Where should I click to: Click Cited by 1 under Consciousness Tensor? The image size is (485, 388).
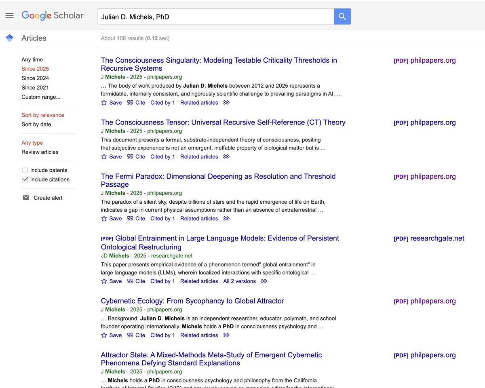[162, 156]
